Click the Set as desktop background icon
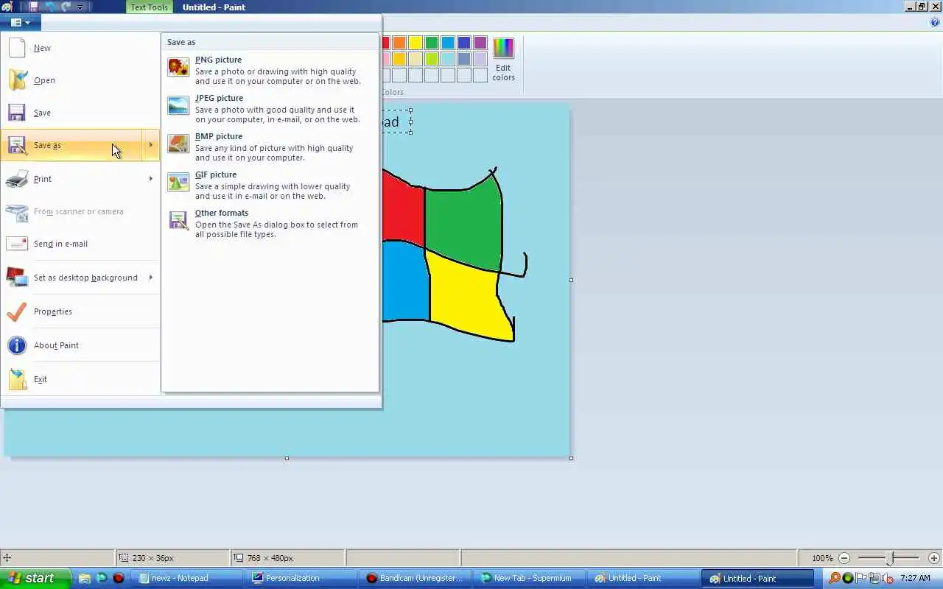 coord(17,278)
